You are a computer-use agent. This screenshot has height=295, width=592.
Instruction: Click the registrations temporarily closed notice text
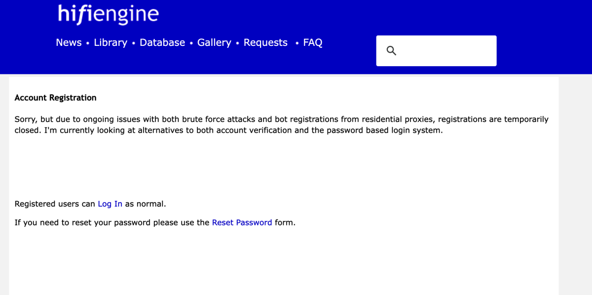[x=281, y=125]
